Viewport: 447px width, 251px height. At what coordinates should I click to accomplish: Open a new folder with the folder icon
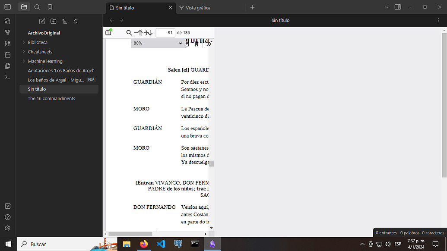click(x=53, y=21)
